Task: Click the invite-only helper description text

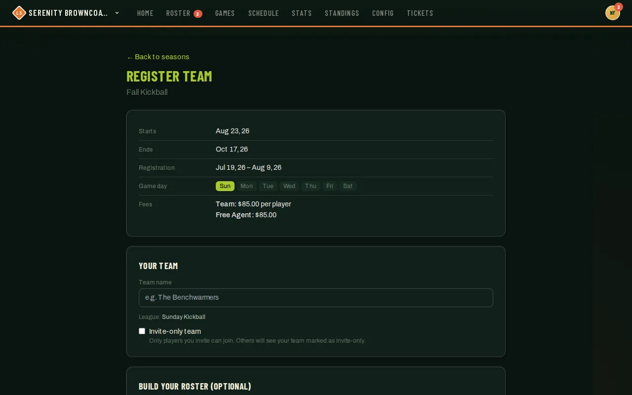Action: pyautogui.click(x=257, y=341)
